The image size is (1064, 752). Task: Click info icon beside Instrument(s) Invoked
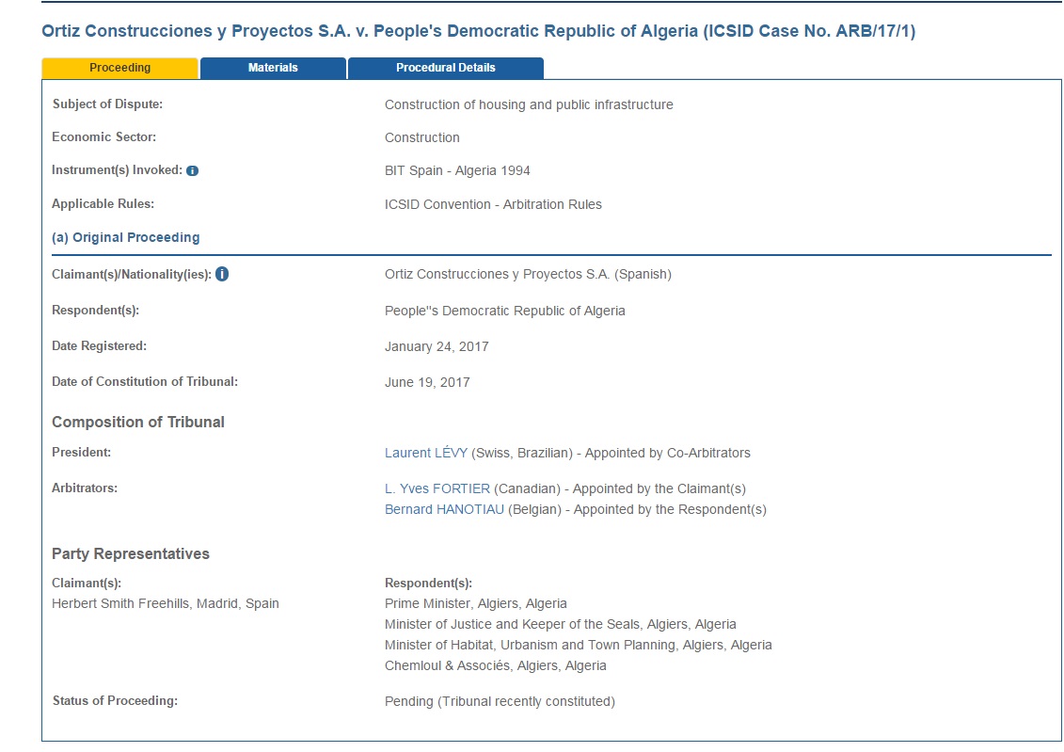tap(193, 171)
